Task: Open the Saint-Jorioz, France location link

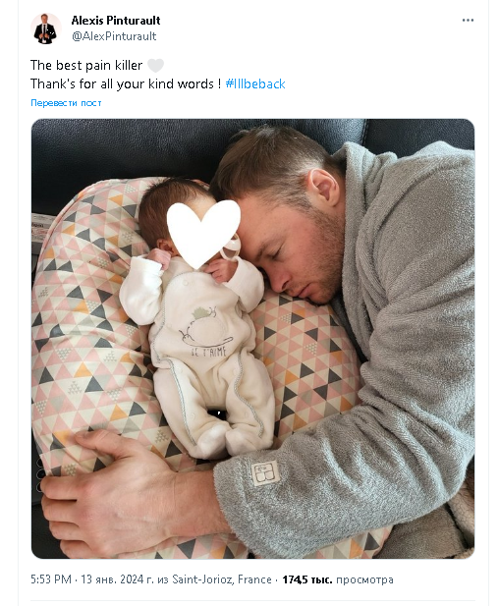Action: click(x=222, y=579)
